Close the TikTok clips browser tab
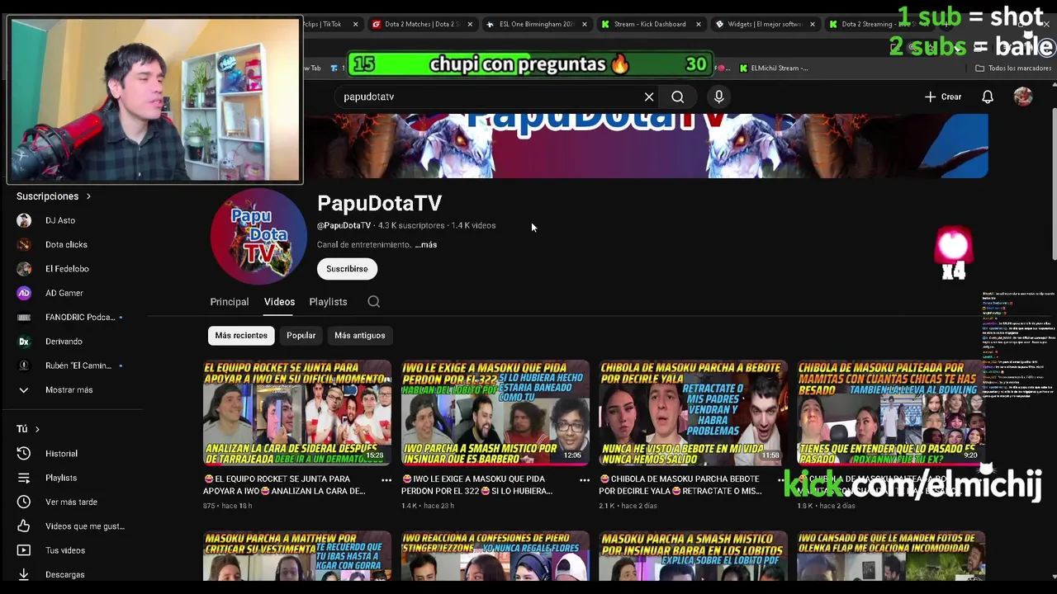The width and height of the screenshot is (1057, 594). 355,24
